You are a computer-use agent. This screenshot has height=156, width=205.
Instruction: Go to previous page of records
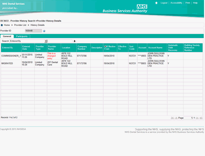176,118
